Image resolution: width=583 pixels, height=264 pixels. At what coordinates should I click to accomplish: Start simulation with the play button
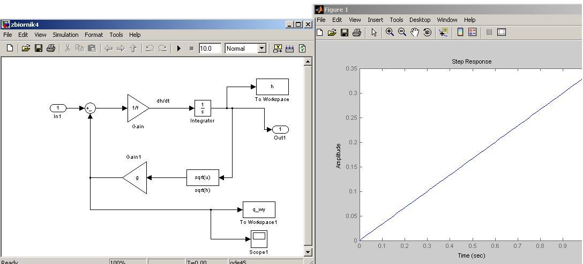179,48
